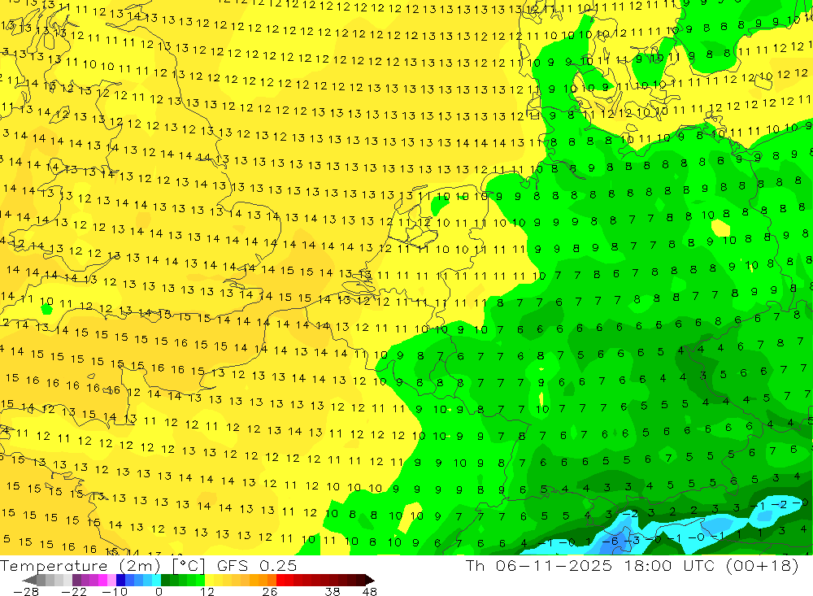Screen dimensions: 813x596
Task: Click the "18:00 UTC" time label
Action: [x=670, y=565]
